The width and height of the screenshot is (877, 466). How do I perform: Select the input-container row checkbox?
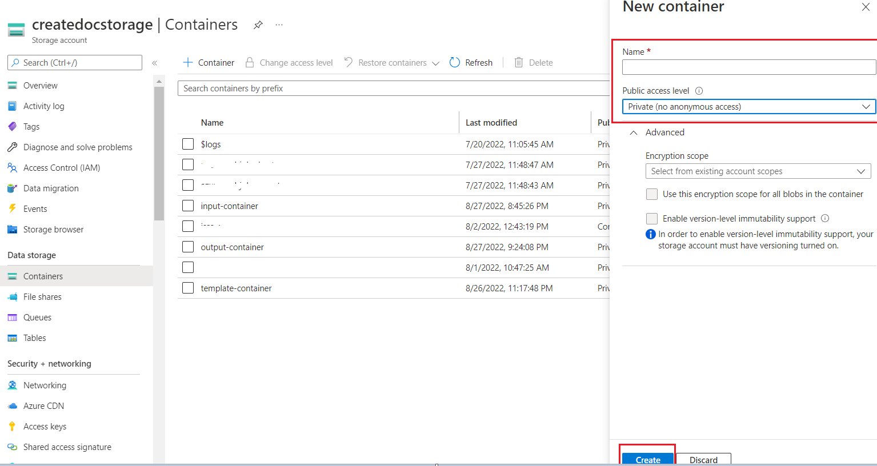[188, 206]
